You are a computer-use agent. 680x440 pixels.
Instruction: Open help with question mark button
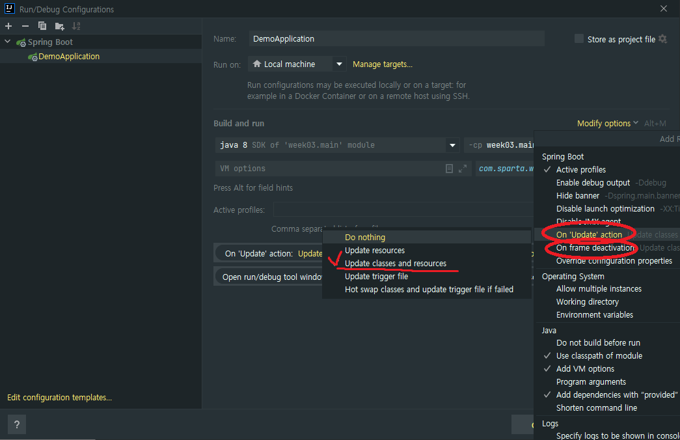(17, 424)
